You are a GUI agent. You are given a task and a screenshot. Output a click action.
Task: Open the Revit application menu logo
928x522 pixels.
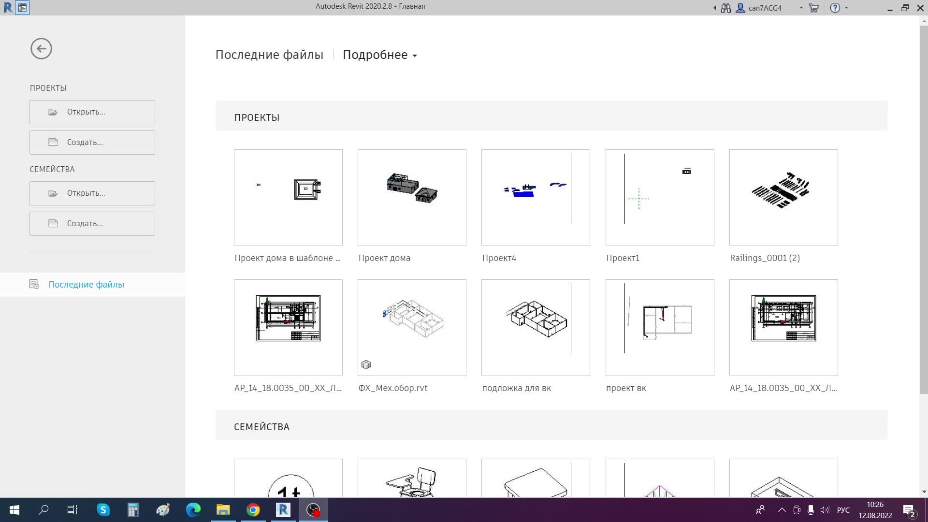coord(8,8)
